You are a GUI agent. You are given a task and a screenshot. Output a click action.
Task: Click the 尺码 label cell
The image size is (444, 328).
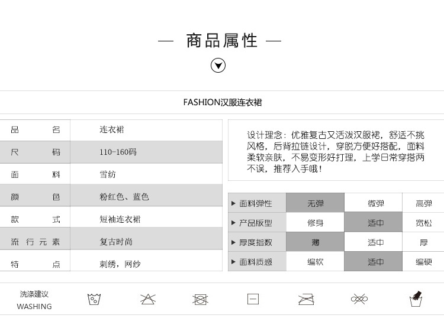[x=35, y=152]
